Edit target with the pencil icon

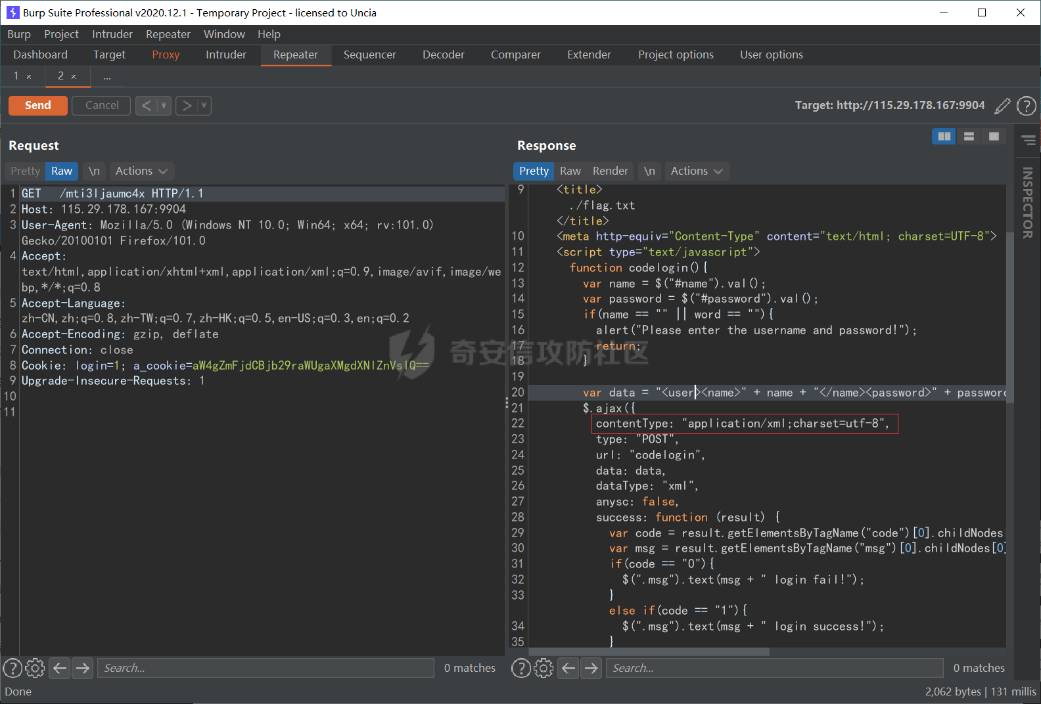coord(1002,105)
